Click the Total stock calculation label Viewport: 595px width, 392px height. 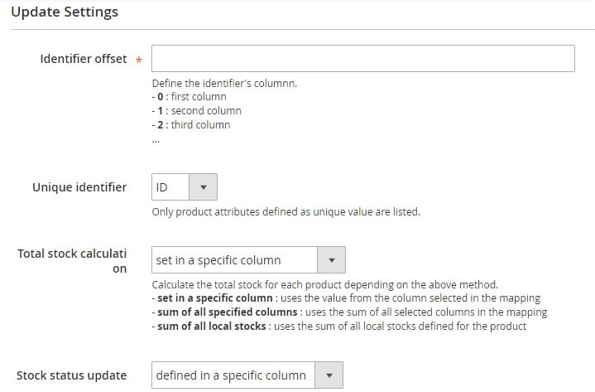(72, 261)
